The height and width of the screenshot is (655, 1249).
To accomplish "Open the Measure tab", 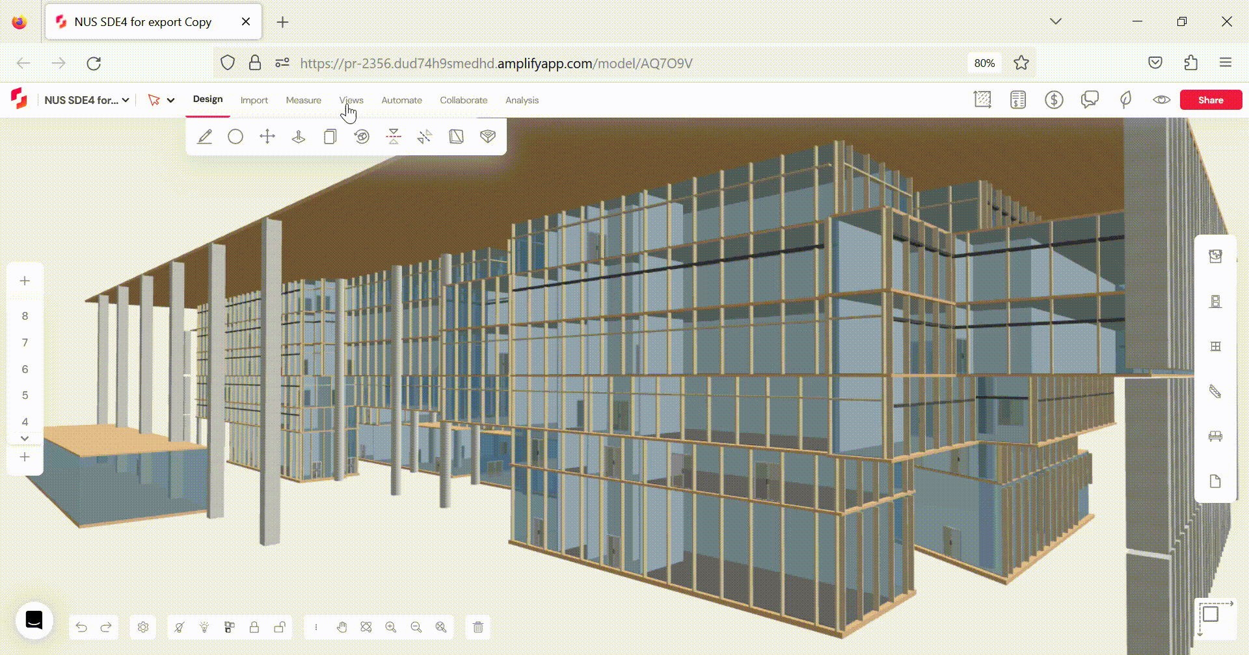I will click(x=304, y=100).
